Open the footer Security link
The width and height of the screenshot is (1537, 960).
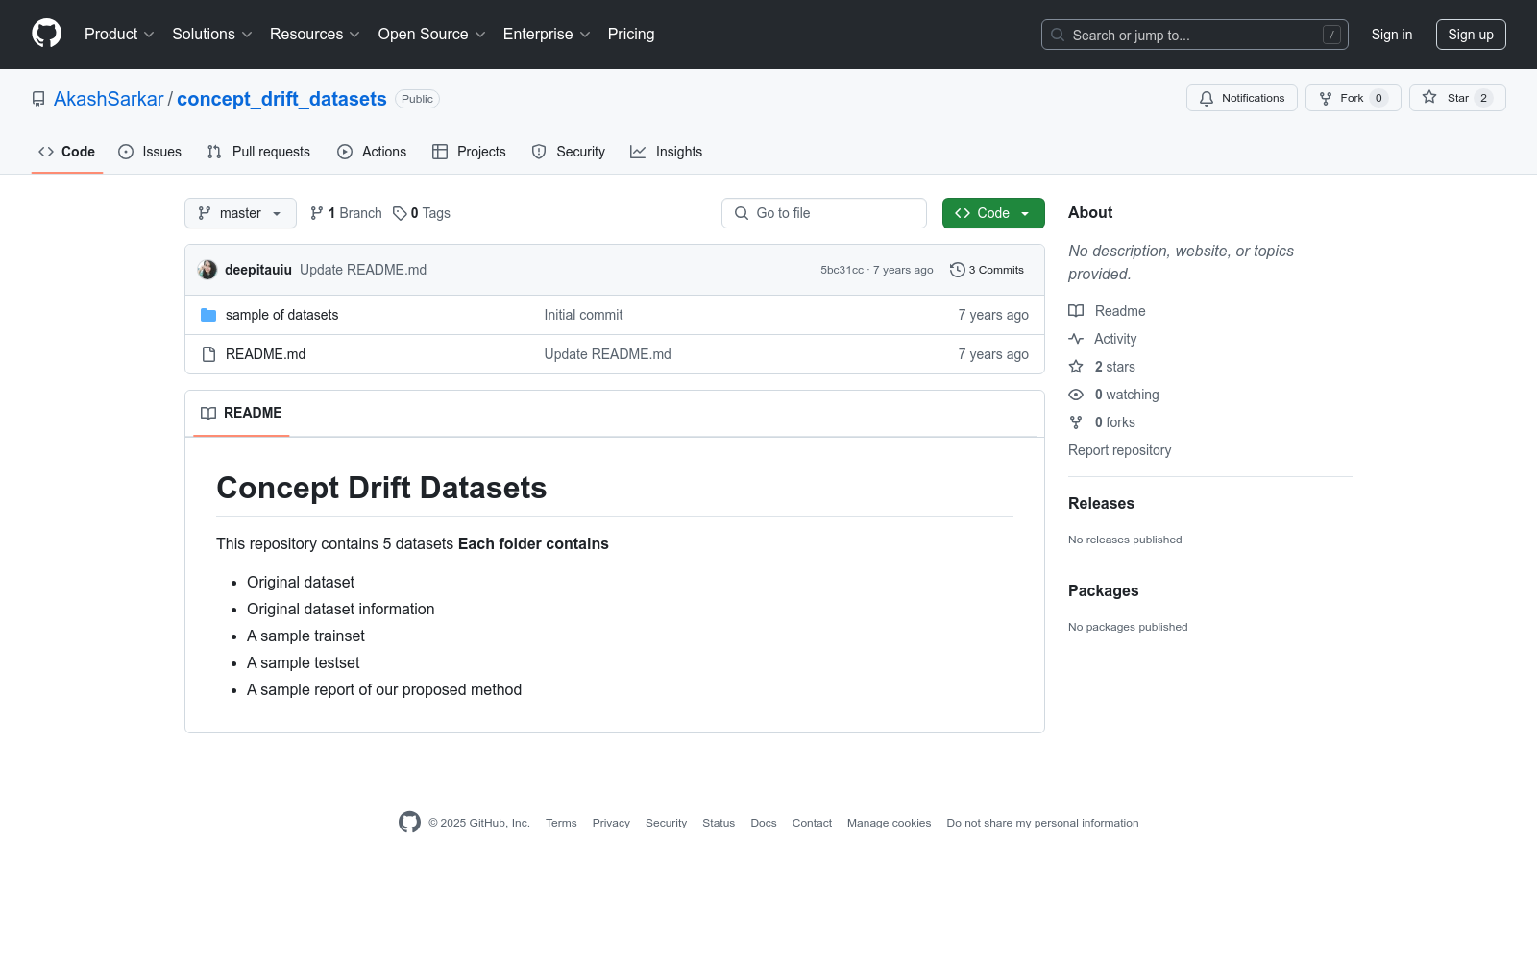click(x=666, y=823)
